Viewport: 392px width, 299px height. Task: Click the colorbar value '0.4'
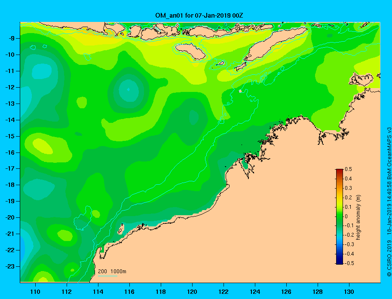(x=348, y=179)
